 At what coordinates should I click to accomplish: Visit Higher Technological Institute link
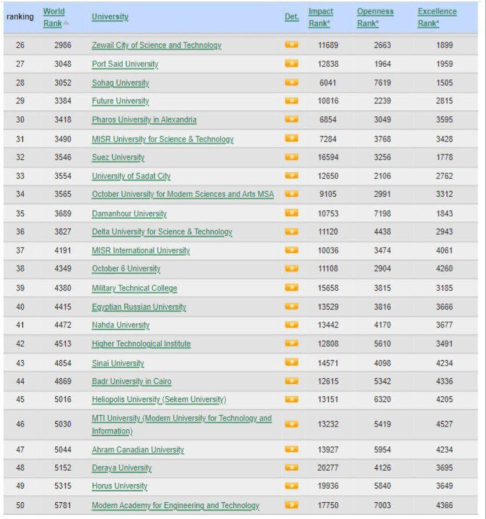click(x=141, y=344)
